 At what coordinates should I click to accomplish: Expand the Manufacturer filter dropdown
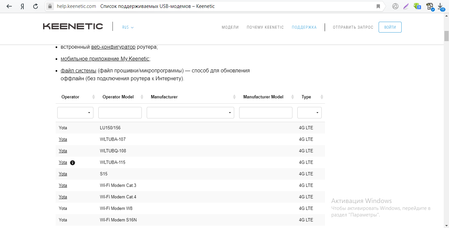point(190,113)
